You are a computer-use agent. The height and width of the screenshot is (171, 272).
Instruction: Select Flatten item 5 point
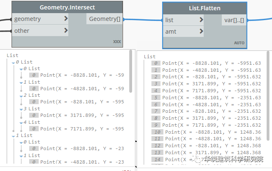coord(212,98)
